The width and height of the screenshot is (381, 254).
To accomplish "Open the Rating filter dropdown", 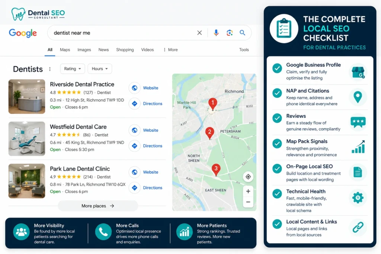I will [73, 69].
